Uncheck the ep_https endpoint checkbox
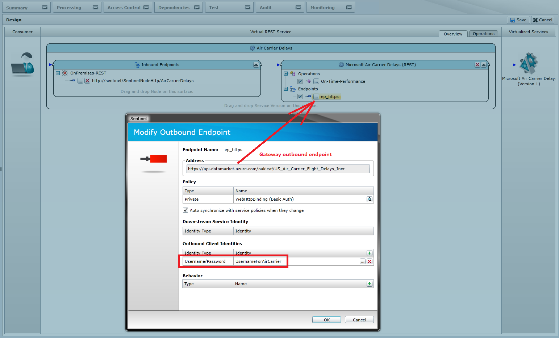 coord(300,97)
